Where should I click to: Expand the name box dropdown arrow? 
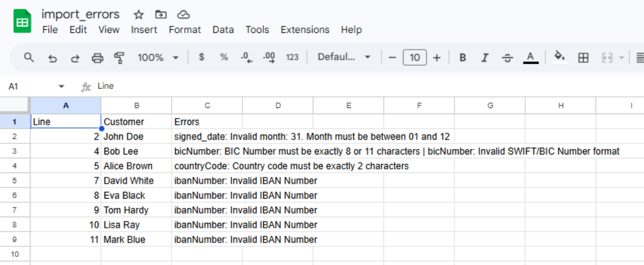pyautogui.click(x=62, y=86)
